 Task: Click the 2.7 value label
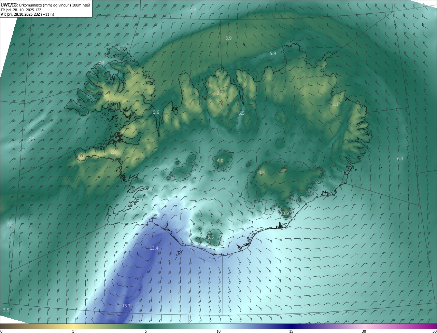pos(220,93)
